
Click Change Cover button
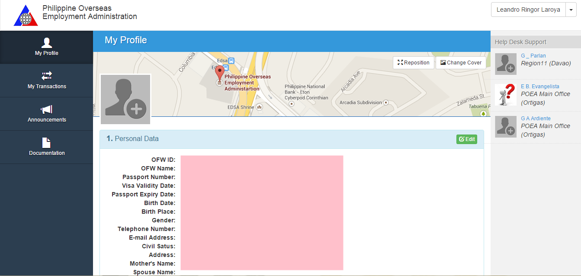pyautogui.click(x=461, y=63)
